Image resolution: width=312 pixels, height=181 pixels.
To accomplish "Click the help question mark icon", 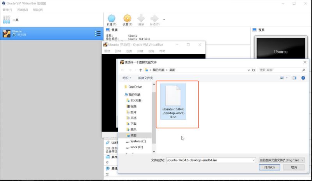I will [x=303, y=78].
